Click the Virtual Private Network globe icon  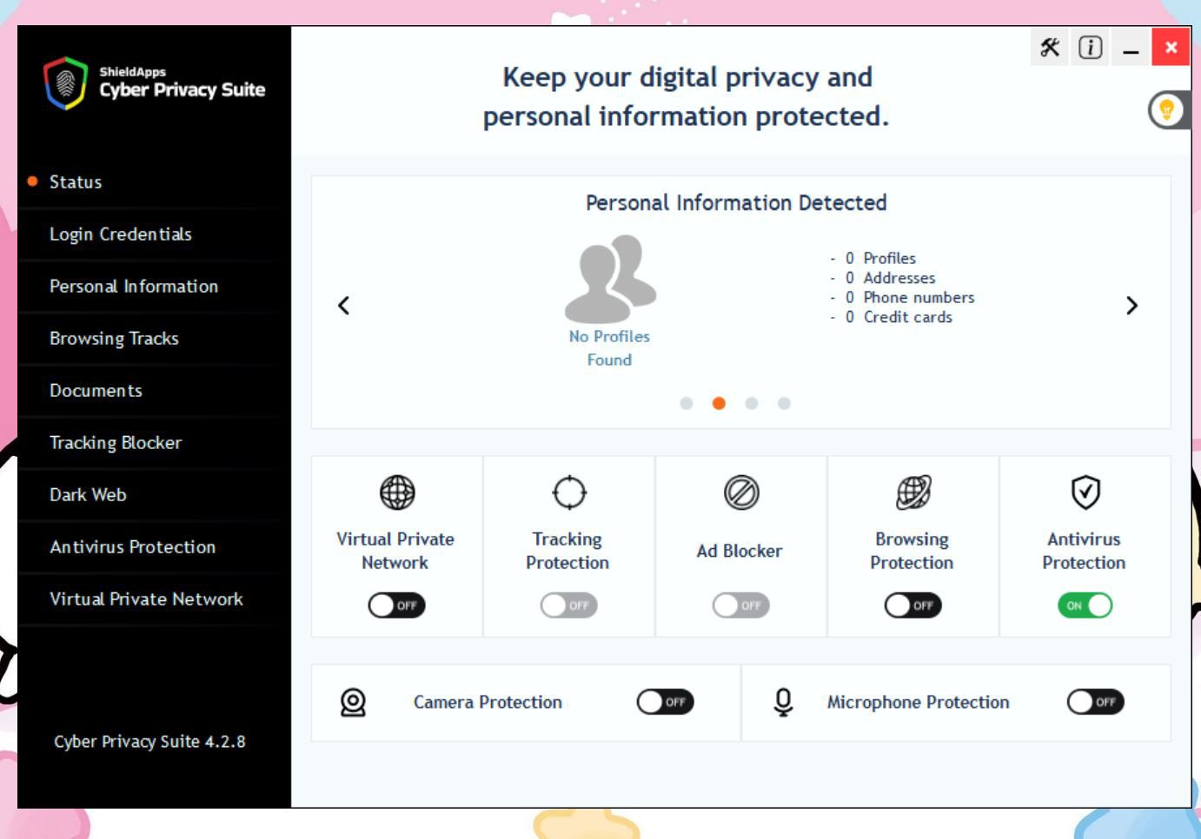[x=397, y=492]
